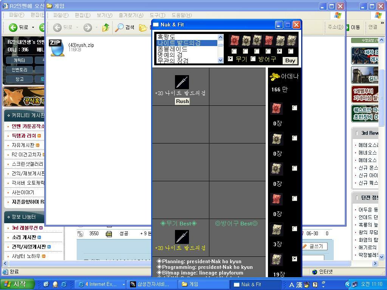The width and height of the screenshot is (387, 290).
Task: Select the 방어구 radio button
Action: click(253, 59)
